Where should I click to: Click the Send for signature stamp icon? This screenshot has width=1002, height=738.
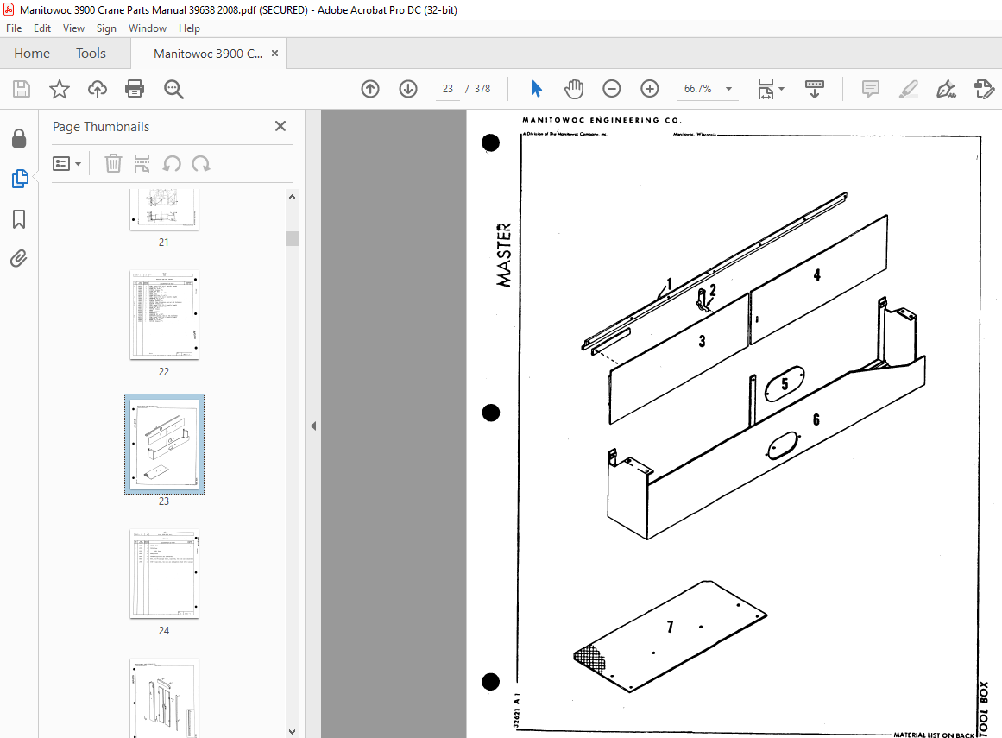[x=984, y=89]
